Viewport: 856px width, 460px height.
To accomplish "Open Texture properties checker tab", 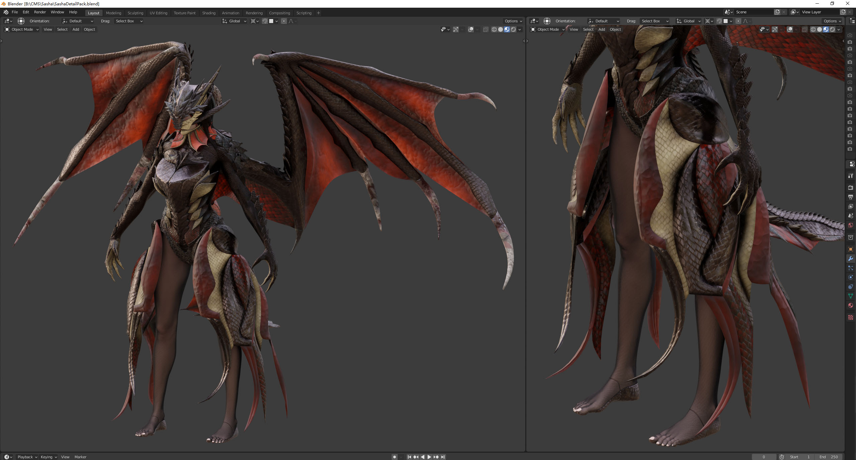I will point(851,317).
